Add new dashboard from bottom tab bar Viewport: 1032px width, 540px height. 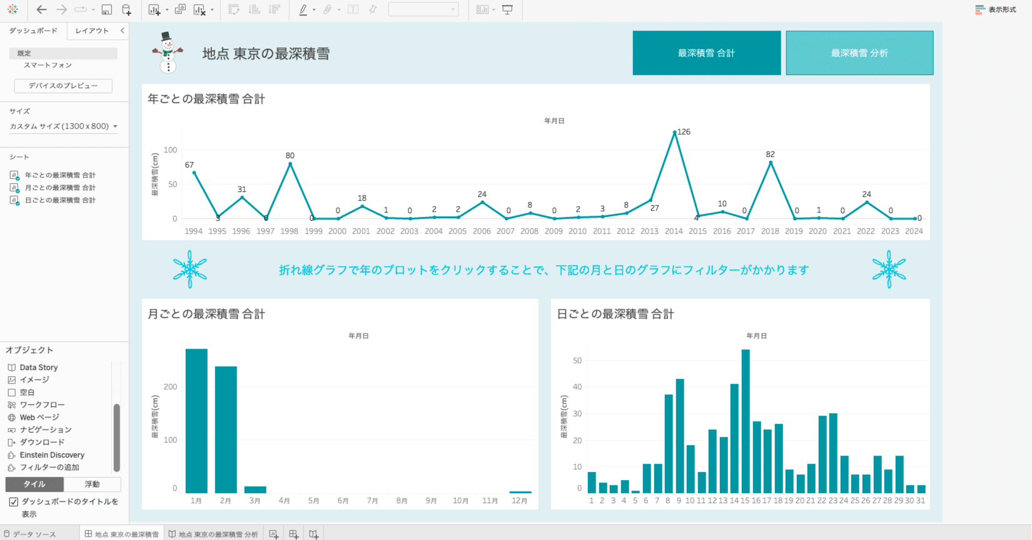[293, 534]
